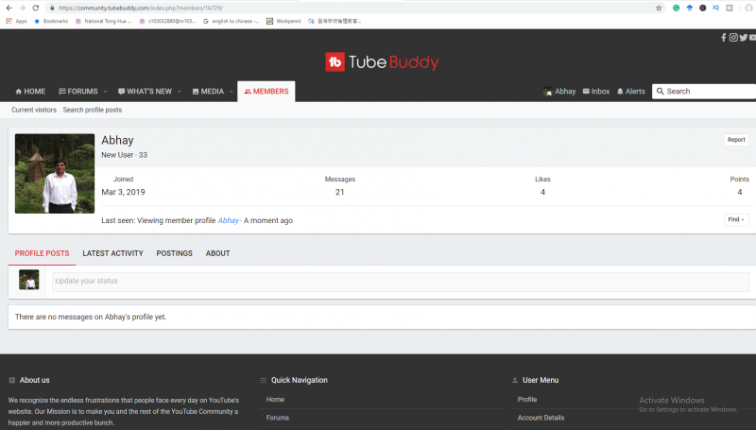Click the TubeBuddy logo
This screenshot has height=430, width=756.
pyautogui.click(x=382, y=62)
